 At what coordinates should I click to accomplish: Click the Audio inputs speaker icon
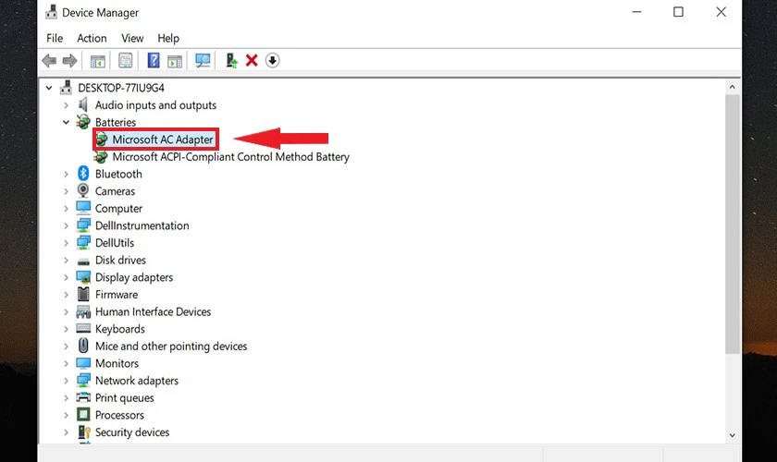tap(83, 104)
